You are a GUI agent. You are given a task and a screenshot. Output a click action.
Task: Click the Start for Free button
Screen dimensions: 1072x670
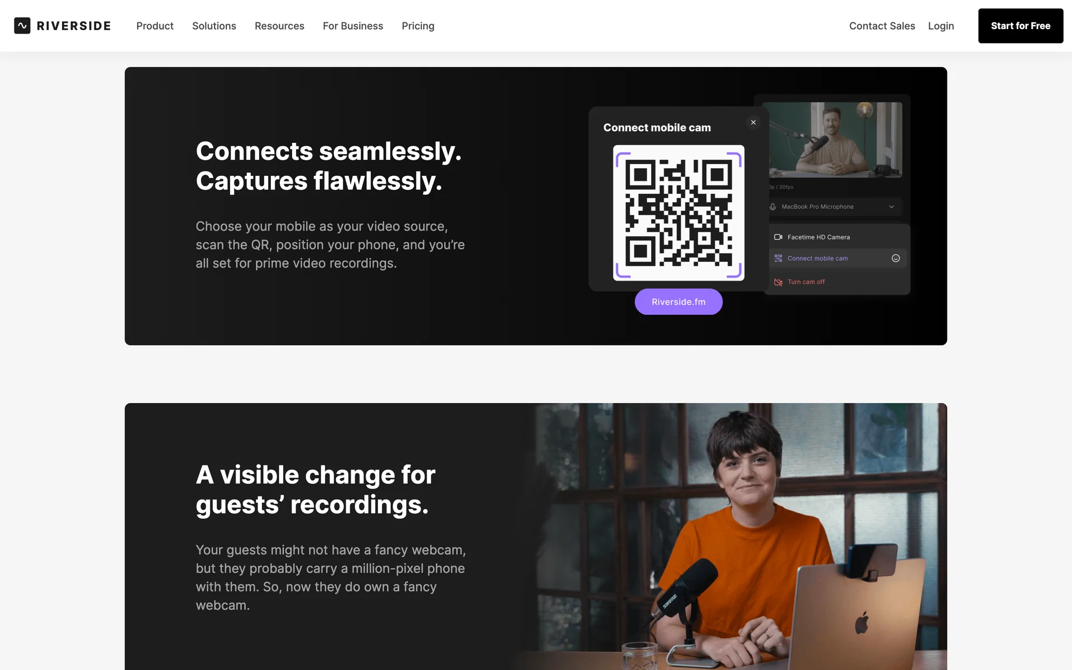coord(1021,26)
